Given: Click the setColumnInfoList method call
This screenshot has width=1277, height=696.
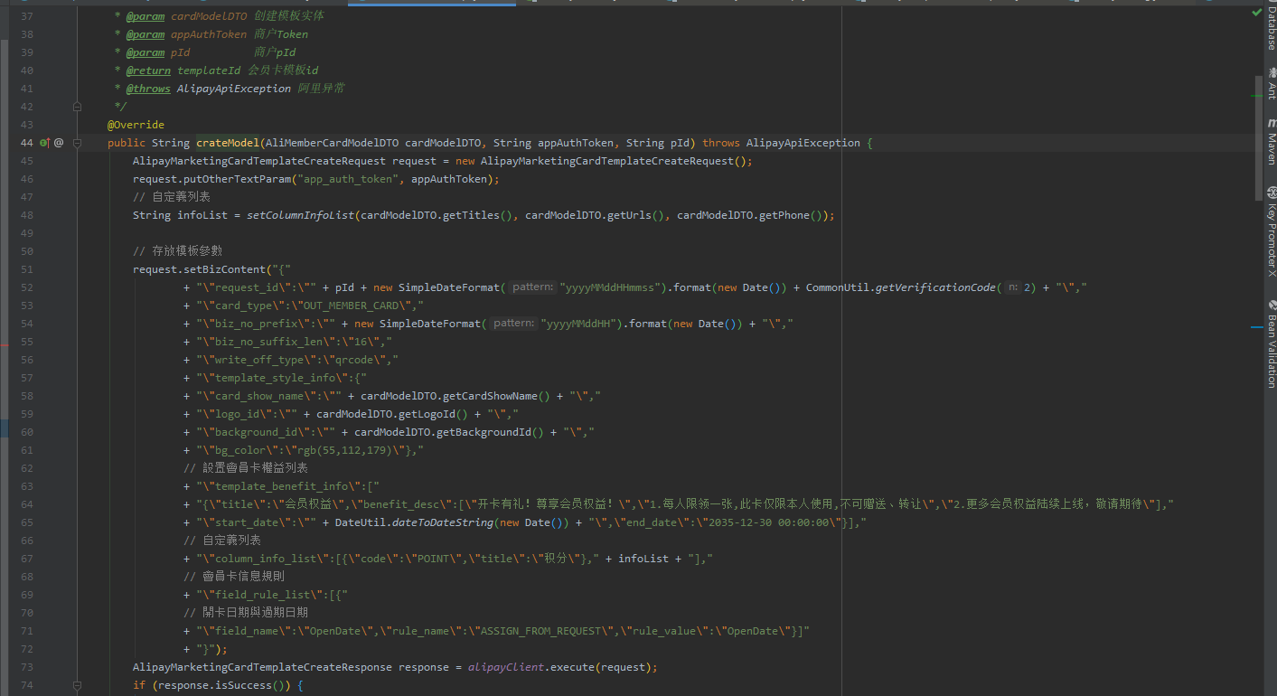Looking at the screenshot, I should (x=301, y=215).
